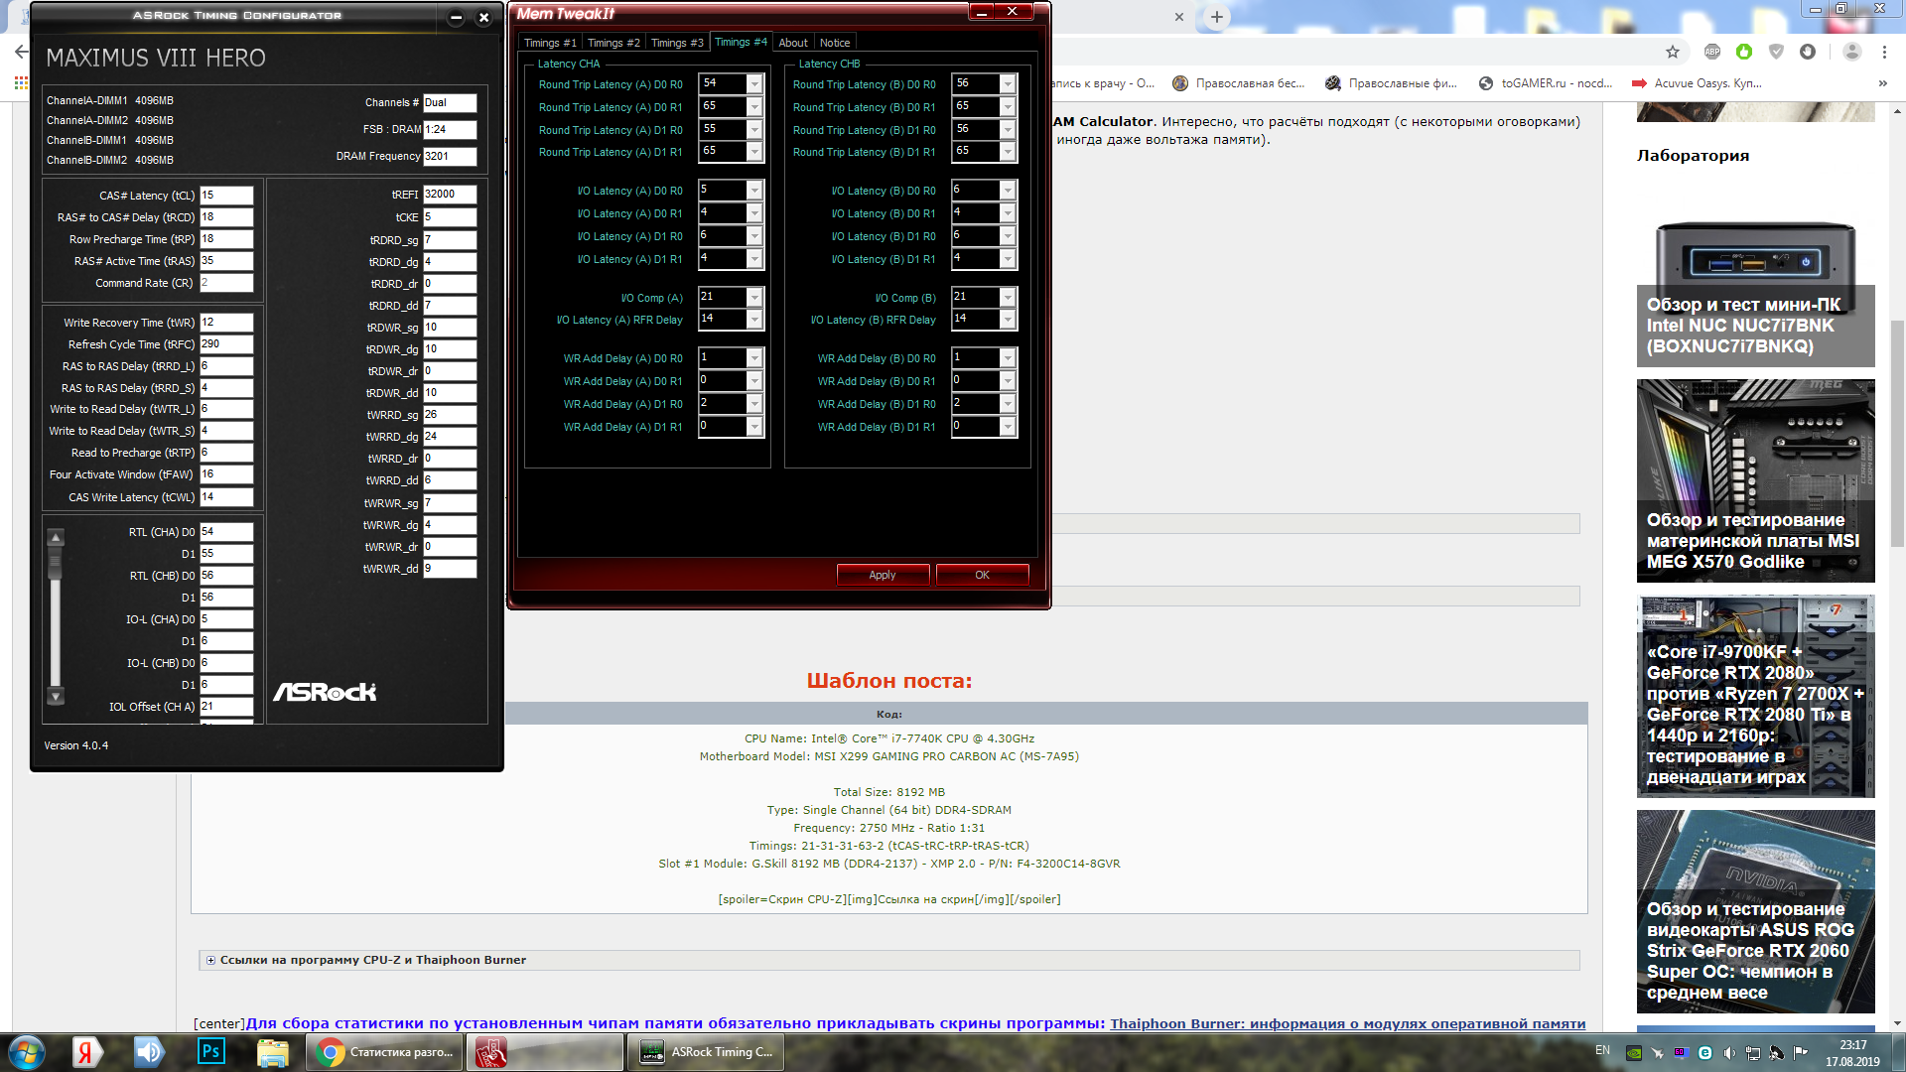1906x1072 pixels.
Task: Open the About tab in Mem TweakIt
Action: click(792, 43)
